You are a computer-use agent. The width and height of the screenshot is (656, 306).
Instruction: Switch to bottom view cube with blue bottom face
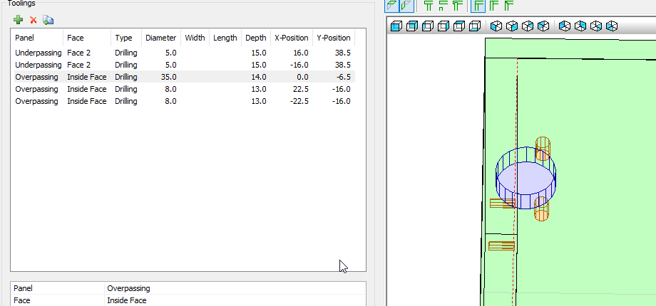point(474,26)
